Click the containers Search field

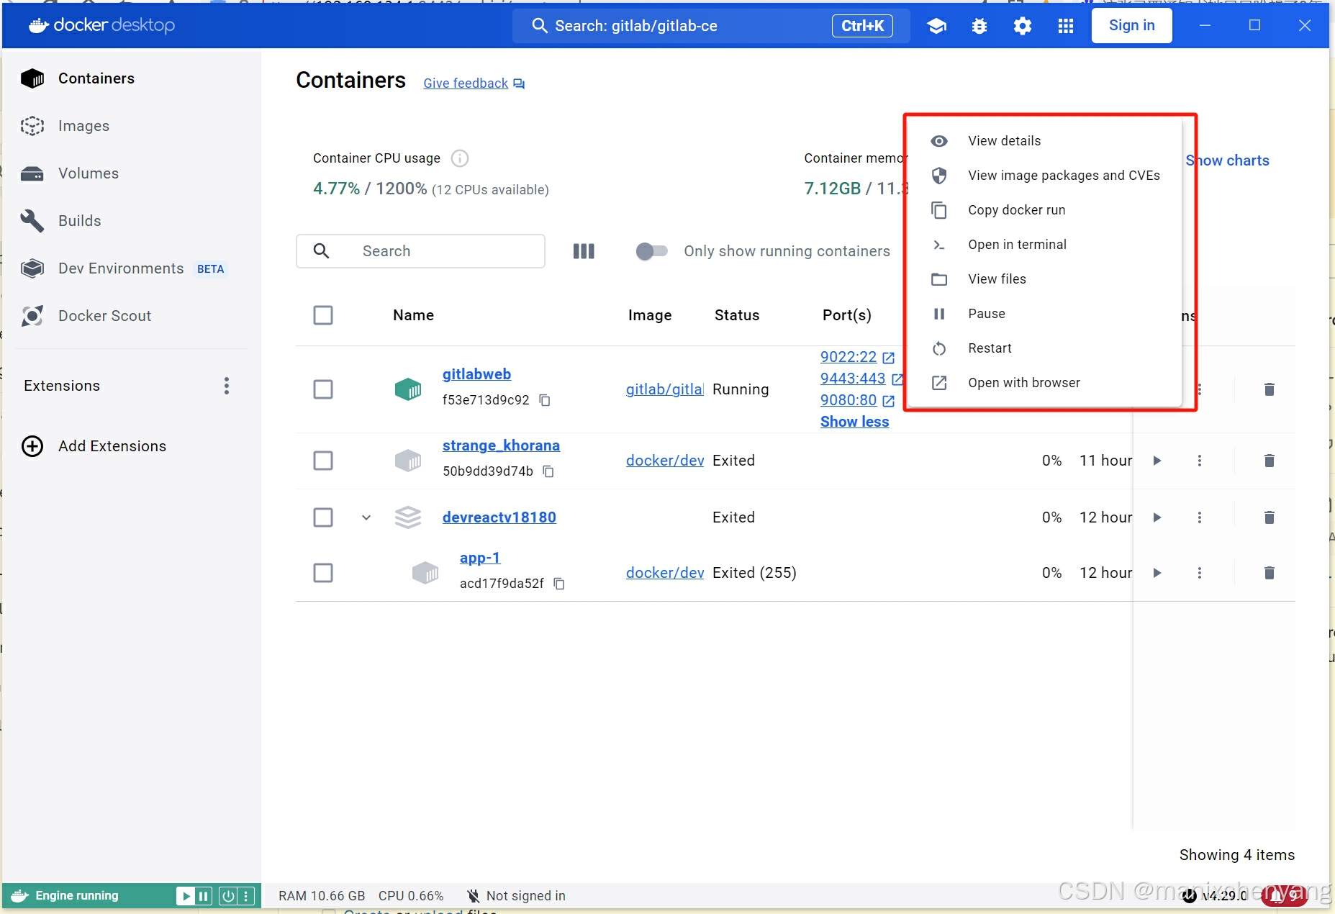[420, 251]
